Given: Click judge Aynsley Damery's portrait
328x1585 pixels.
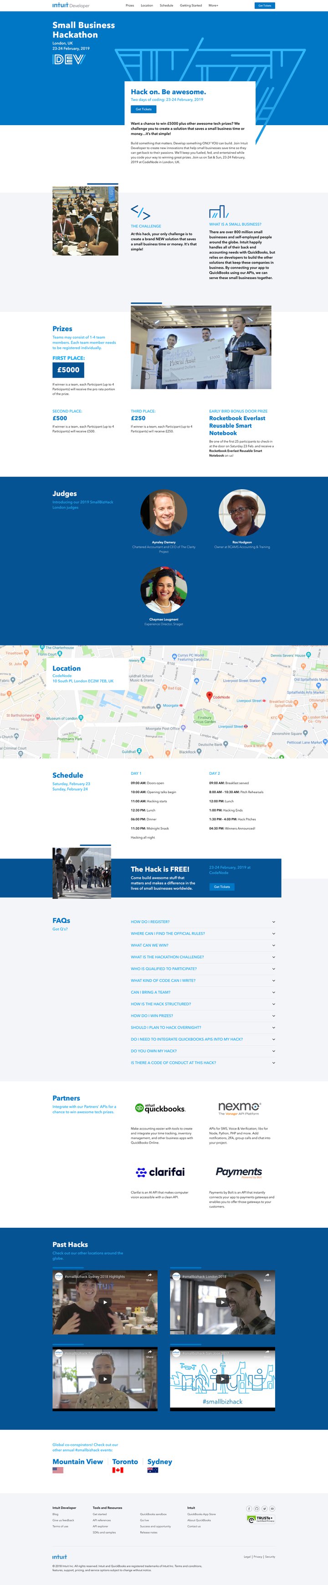Looking at the screenshot, I should click(x=164, y=512).
